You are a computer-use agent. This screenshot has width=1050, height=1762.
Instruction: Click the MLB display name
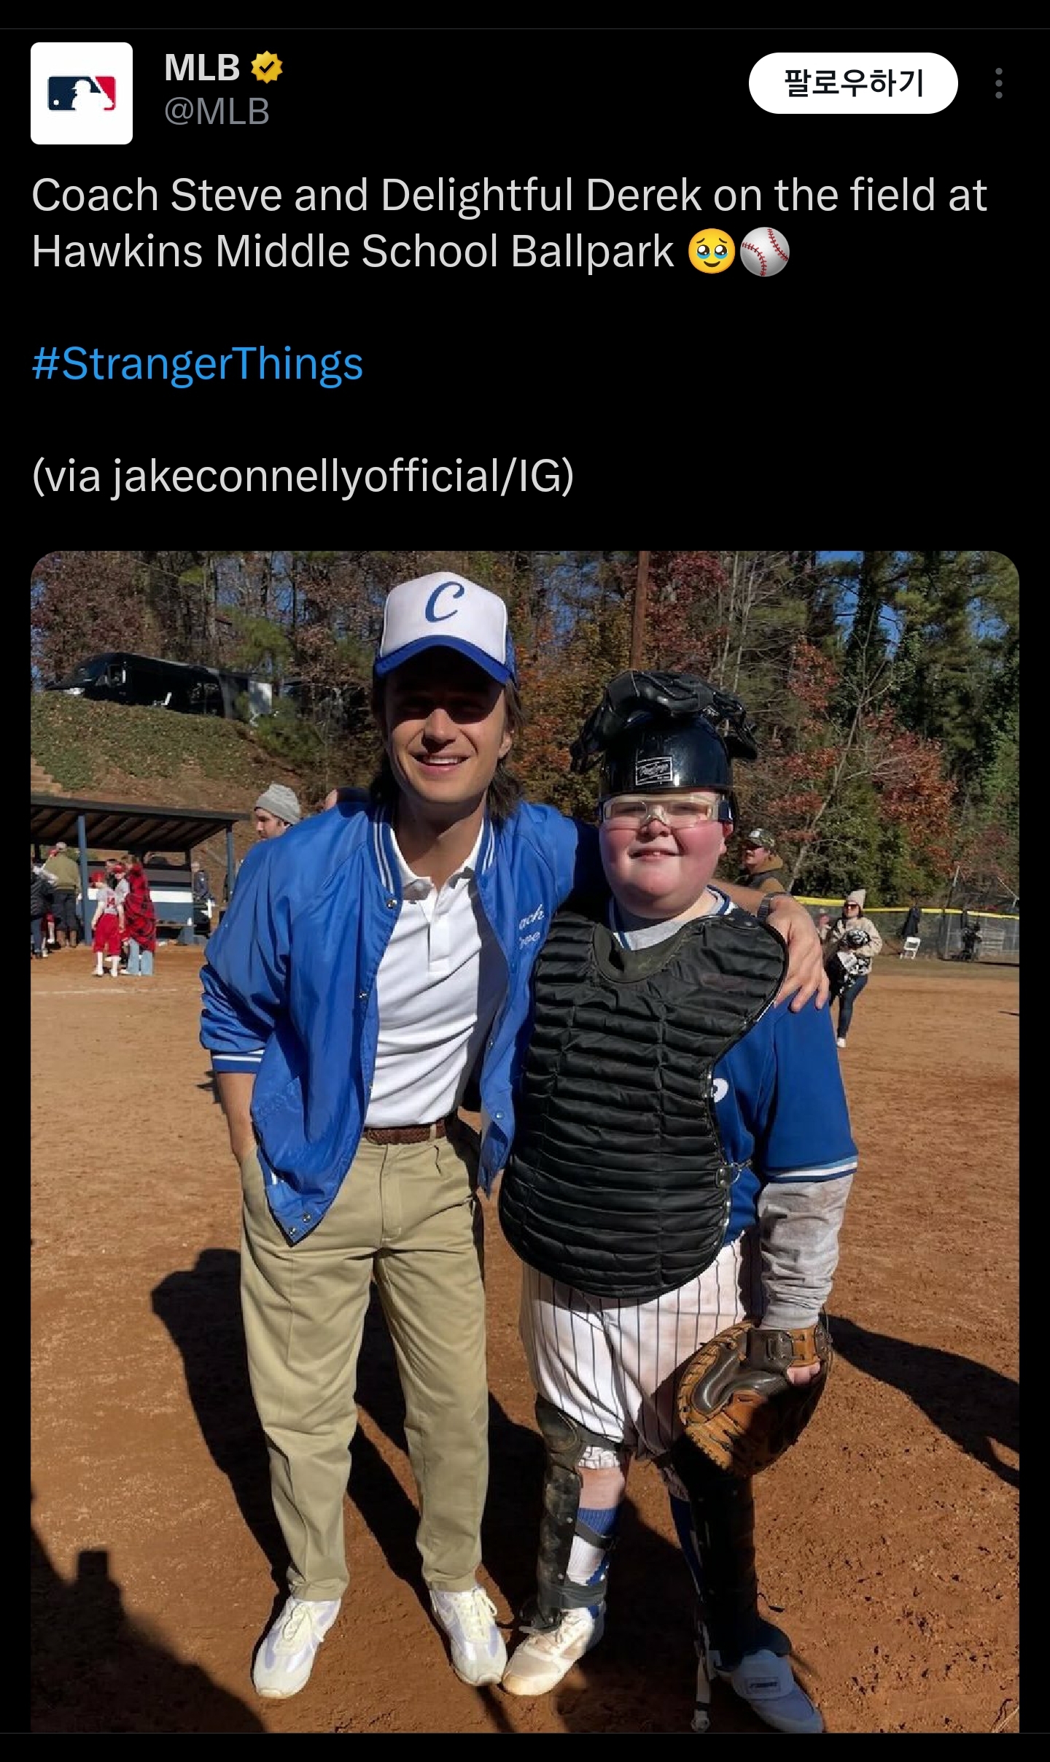click(202, 68)
